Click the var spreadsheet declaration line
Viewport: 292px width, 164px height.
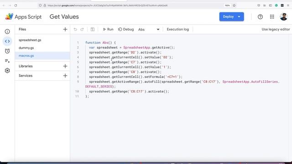tap(132, 47)
